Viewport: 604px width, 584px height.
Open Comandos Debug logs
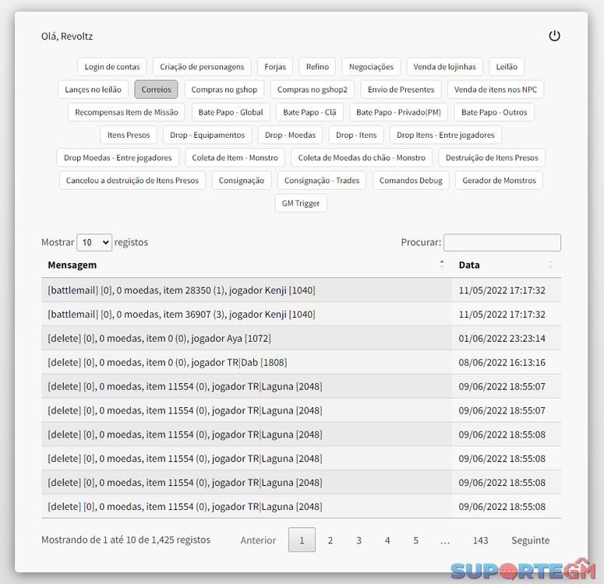point(411,181)
